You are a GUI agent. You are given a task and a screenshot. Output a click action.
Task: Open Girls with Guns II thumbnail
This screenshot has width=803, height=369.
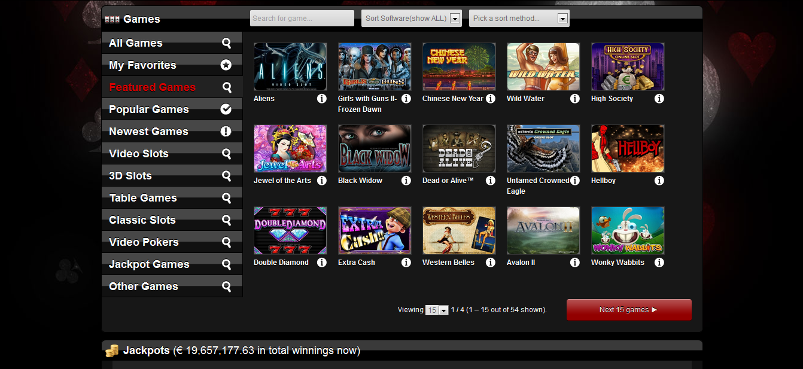click(x=375, y=66)
